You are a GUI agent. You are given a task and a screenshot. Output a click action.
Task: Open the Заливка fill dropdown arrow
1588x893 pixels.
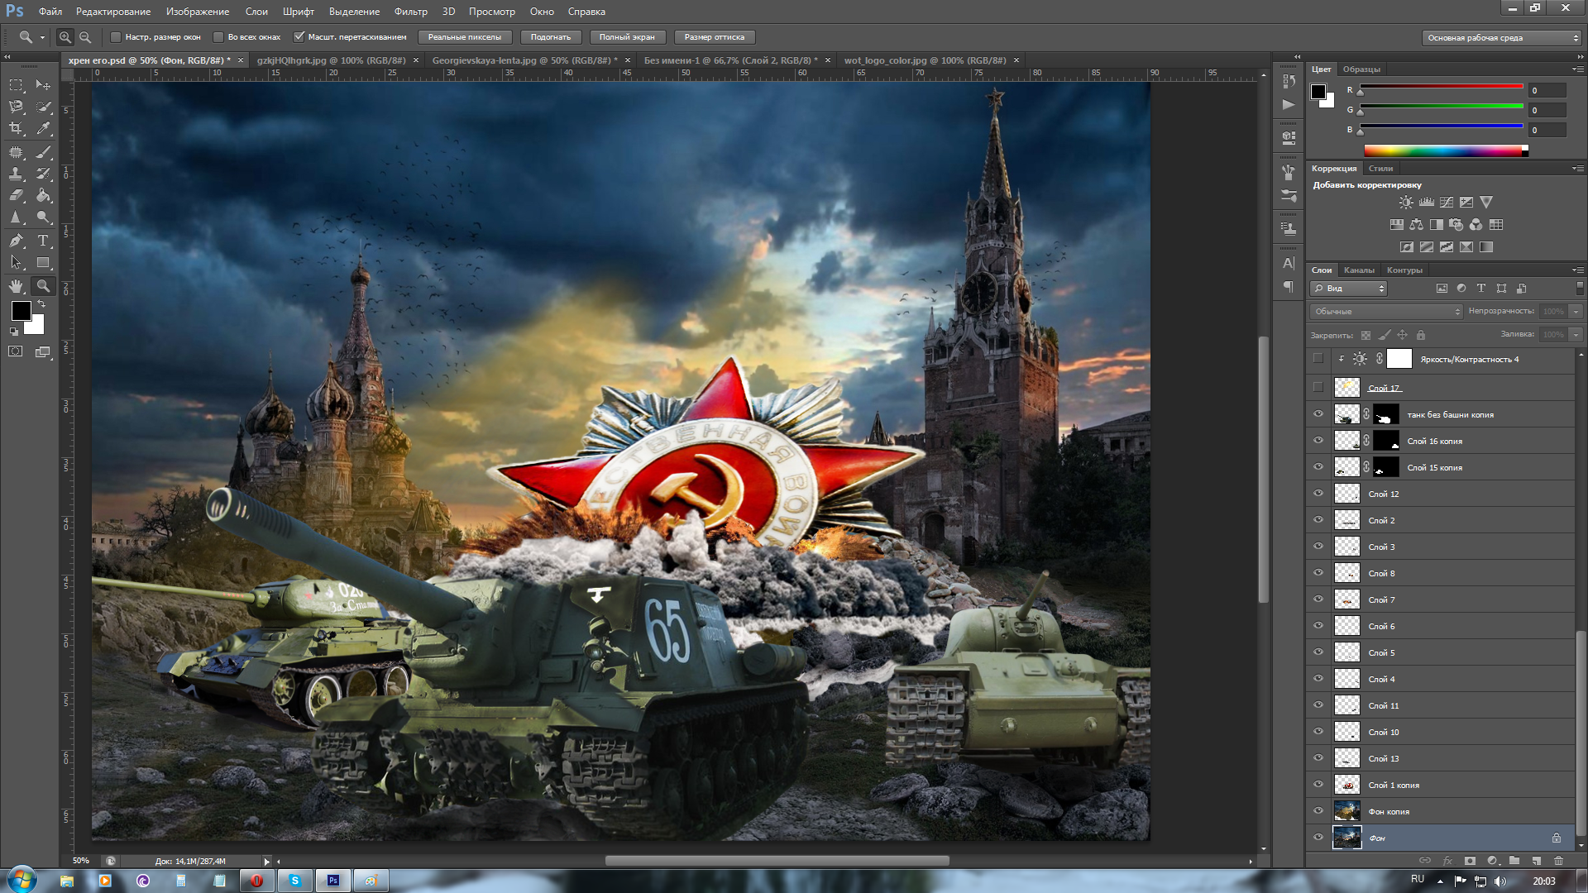pos(1576,335)
